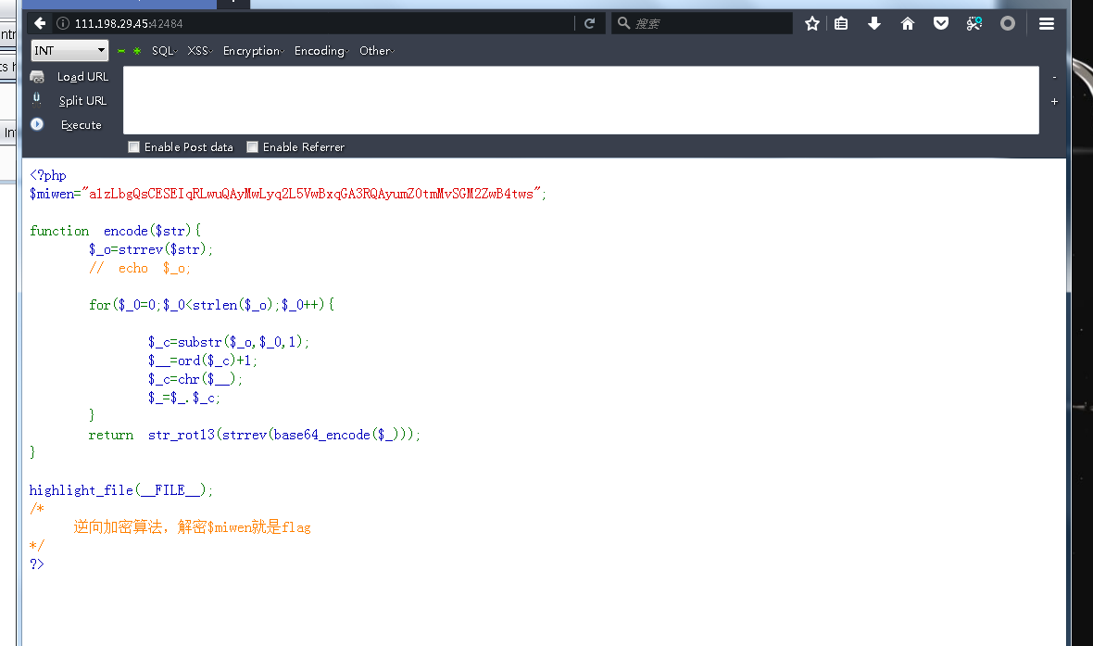This screenshot has height=646, width=1093.
Task: Click the HackBar green asterisk icon
Action: click(137, 51)
